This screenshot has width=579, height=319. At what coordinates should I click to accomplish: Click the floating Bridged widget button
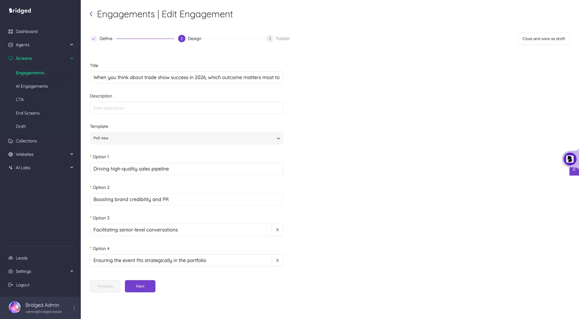(569, 159)
